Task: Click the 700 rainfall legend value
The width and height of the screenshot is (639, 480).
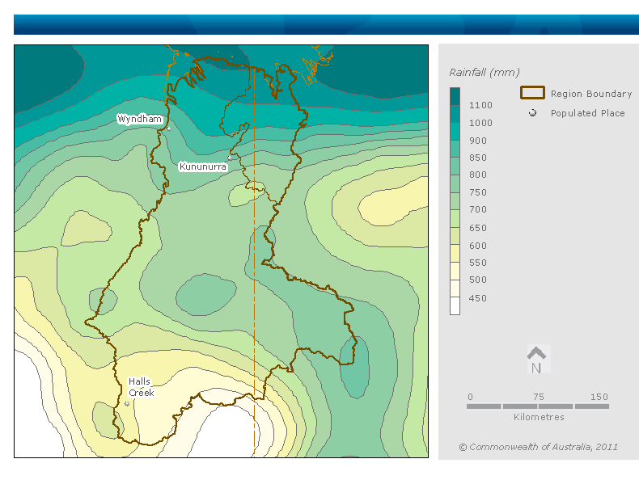Action: 477,209
